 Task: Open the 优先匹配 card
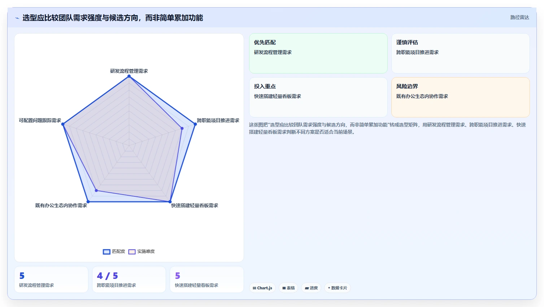pyautogui.click(x=318, y=53)
